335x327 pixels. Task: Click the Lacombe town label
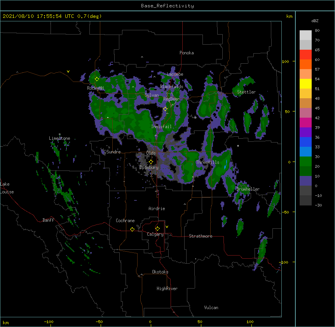click(175, 74)
